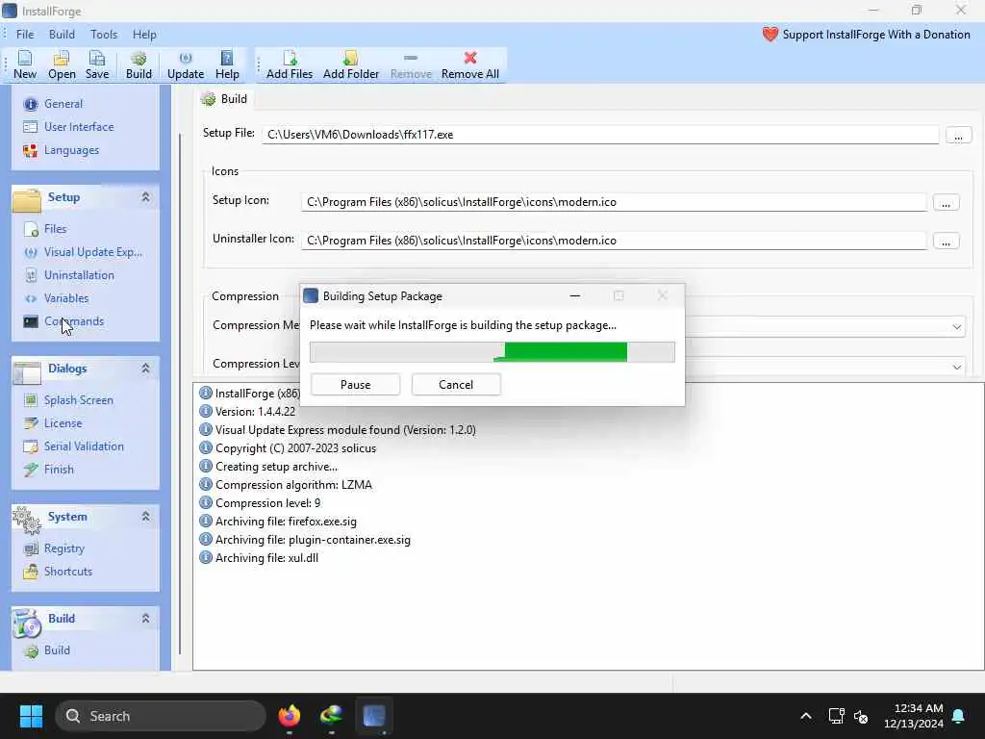Open License dialog settings

point(63,423)
